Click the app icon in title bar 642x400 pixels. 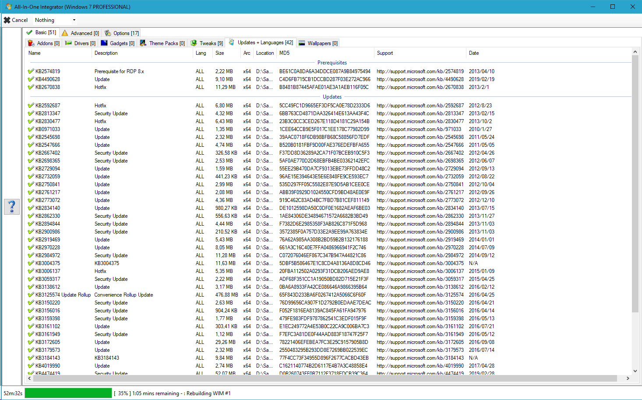pyautogui.click(x=8, y=7)
